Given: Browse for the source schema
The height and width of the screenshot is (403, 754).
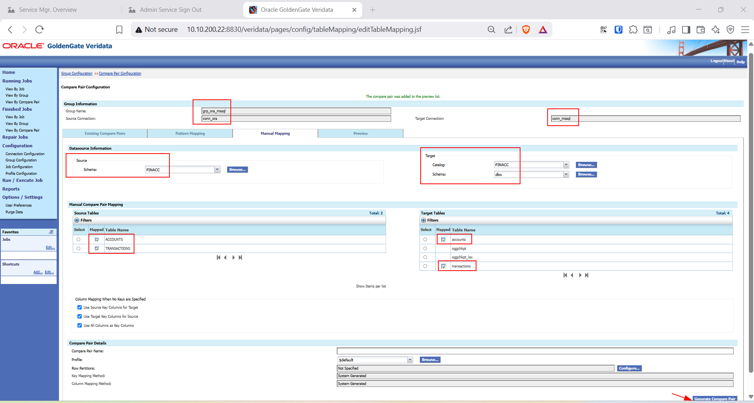Looking at the screenshot, I should pos(237,170).
